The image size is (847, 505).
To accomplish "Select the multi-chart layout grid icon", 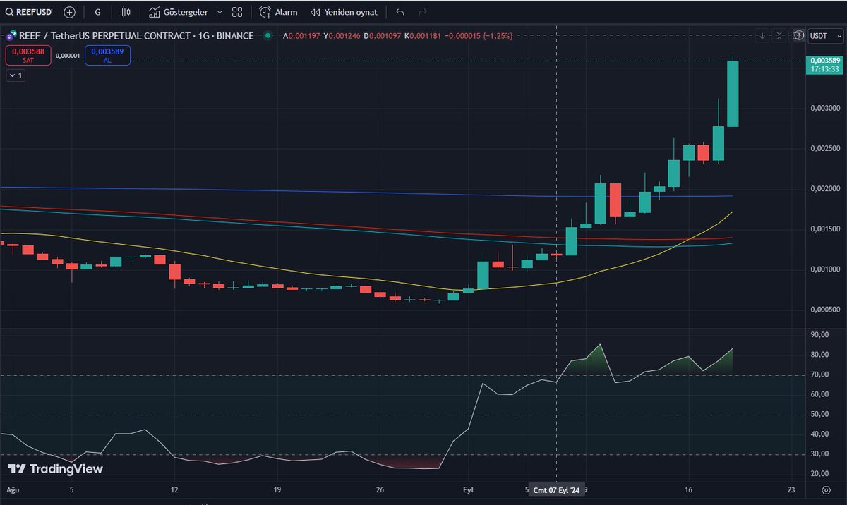I will click(236, 11).
